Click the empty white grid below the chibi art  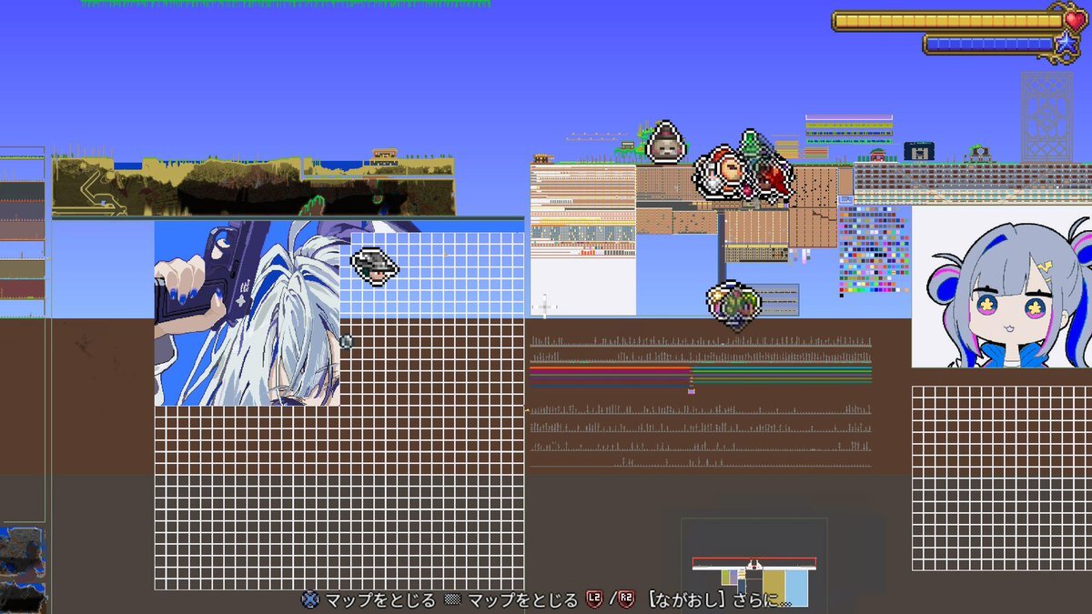pos(1001,478)
